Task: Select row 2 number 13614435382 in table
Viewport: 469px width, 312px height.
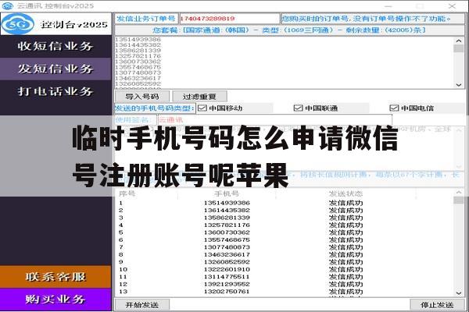Action: [227, 210]
